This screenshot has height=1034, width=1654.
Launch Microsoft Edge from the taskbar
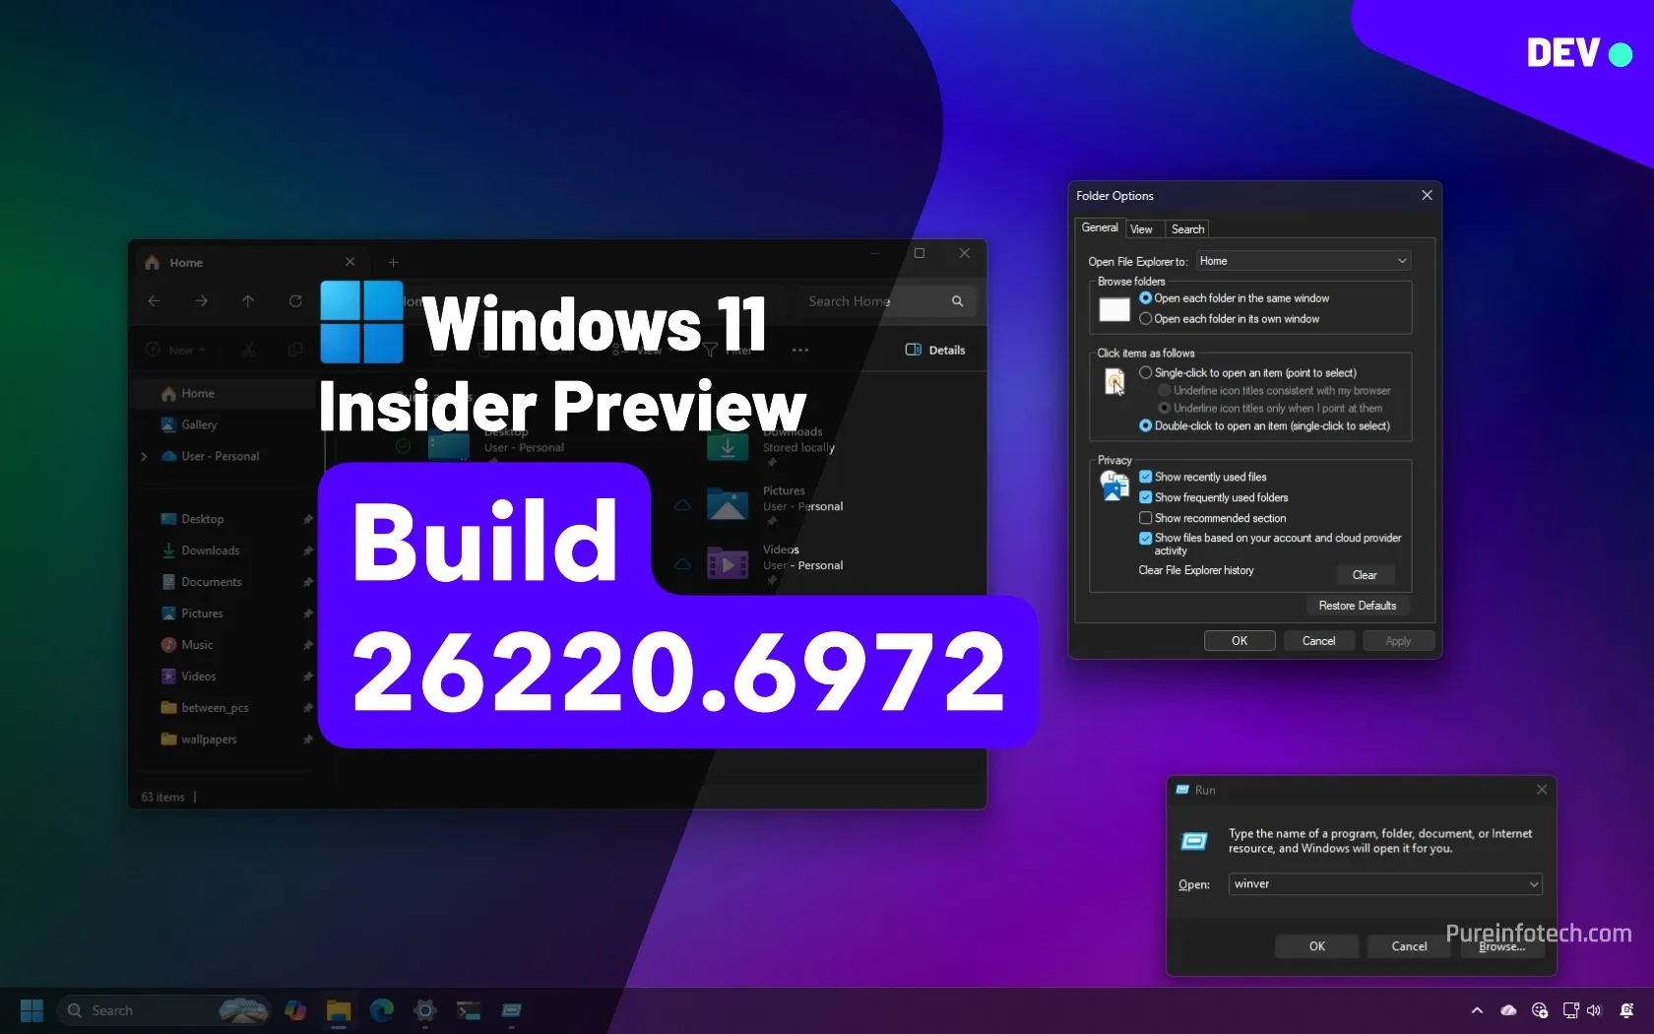382,1010
